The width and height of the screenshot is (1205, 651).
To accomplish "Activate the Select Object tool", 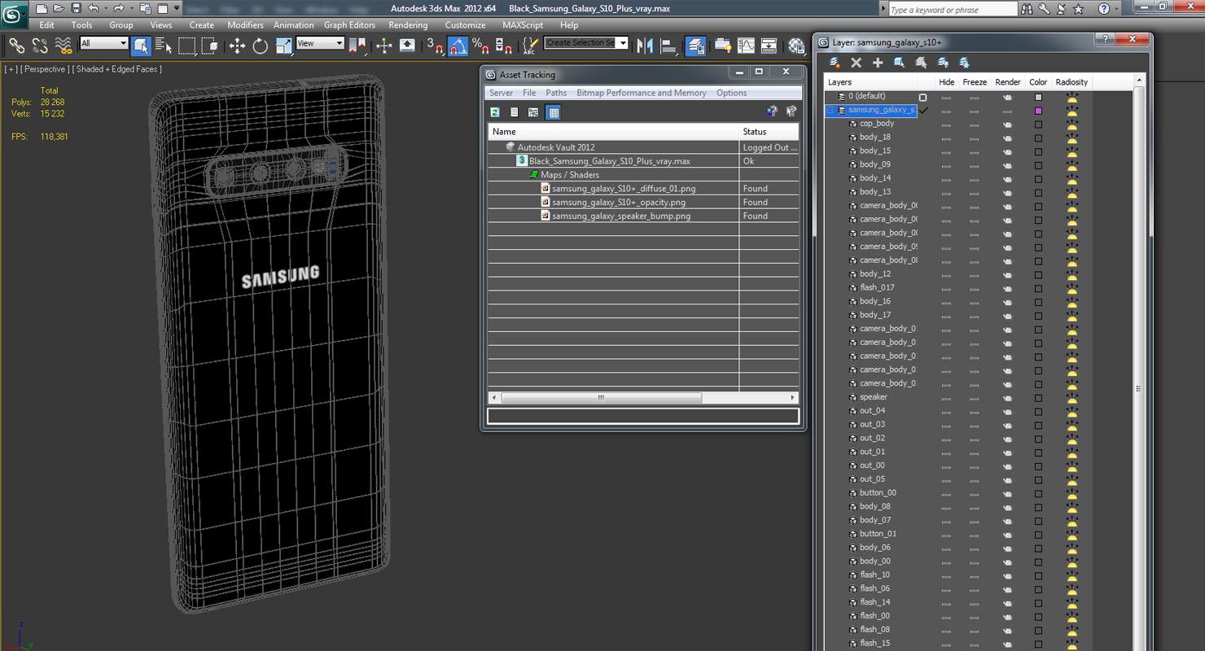I will (x=141, y=46).
